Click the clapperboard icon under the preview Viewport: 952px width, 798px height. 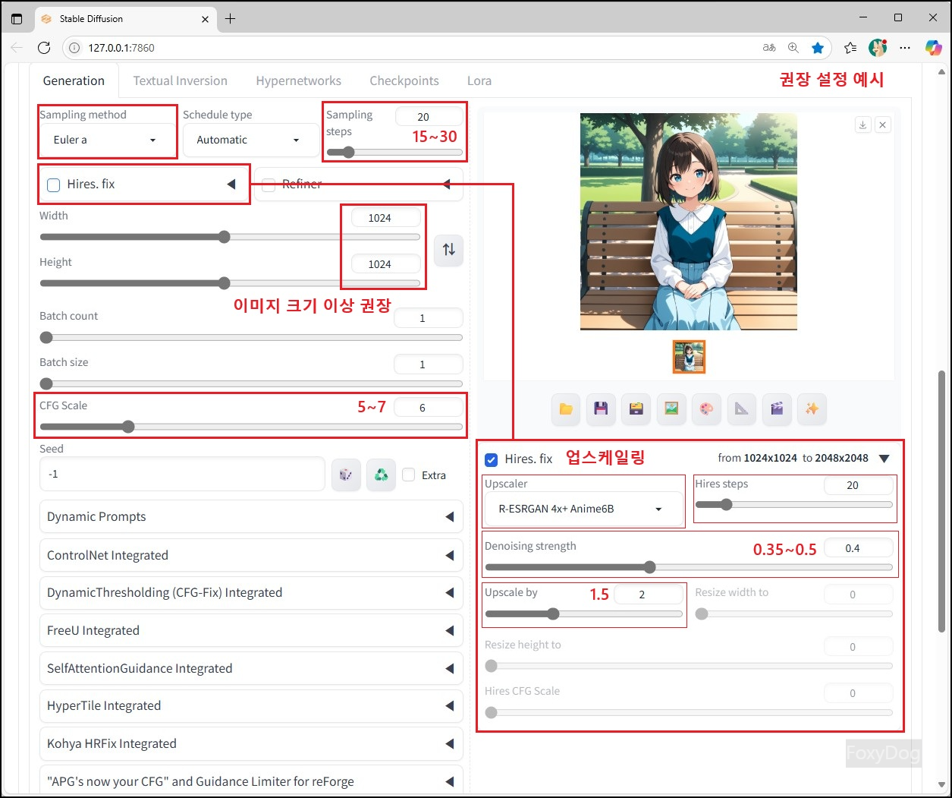click(x=777, y=409)
